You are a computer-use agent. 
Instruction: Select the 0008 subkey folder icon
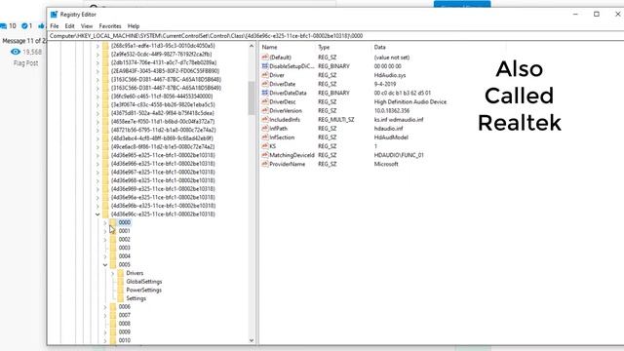113,324
